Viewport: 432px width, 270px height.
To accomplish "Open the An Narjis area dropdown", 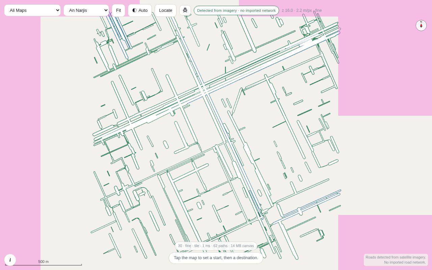I will [x=86, y=10].
